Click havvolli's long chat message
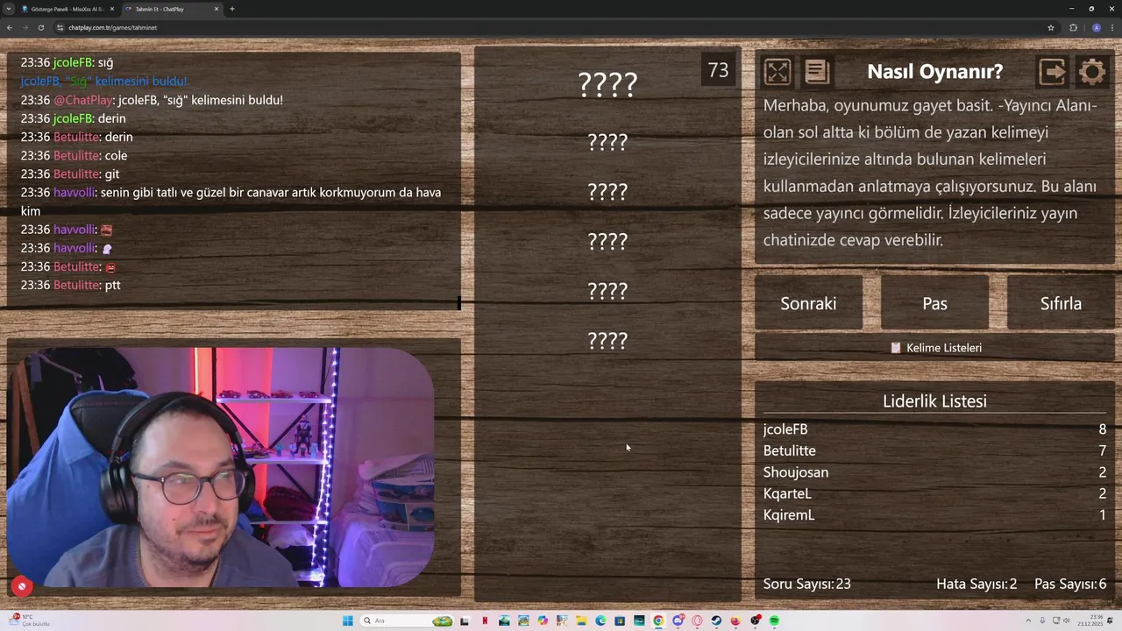Screen dimensions: 1122x631 [x=231, y=202]
